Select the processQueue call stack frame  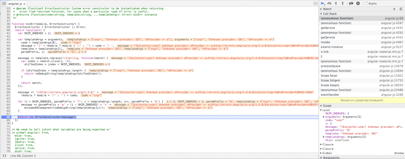point(362,66)
